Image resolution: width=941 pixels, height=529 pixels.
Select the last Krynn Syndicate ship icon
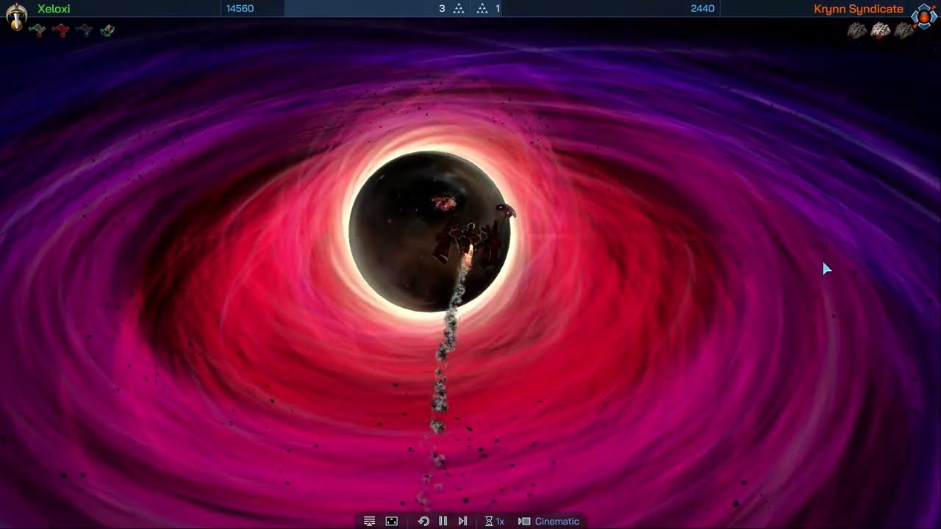pyautogui.click(x=904, y=30)
